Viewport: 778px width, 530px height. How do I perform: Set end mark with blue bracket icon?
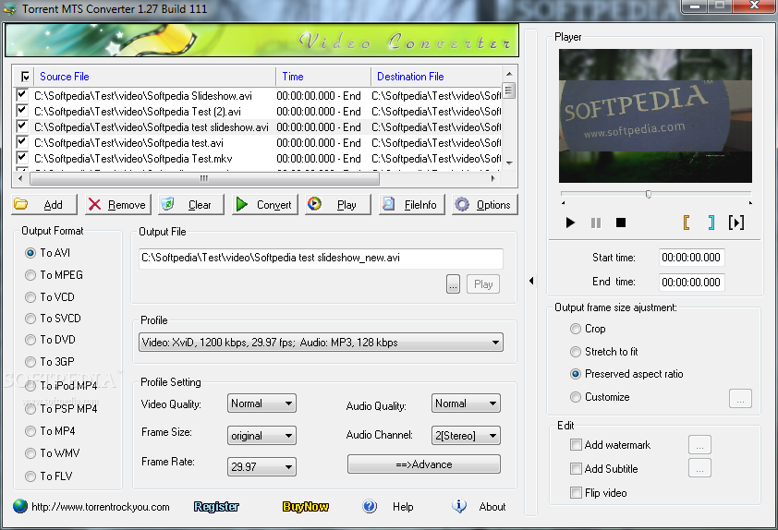point(711,223)
